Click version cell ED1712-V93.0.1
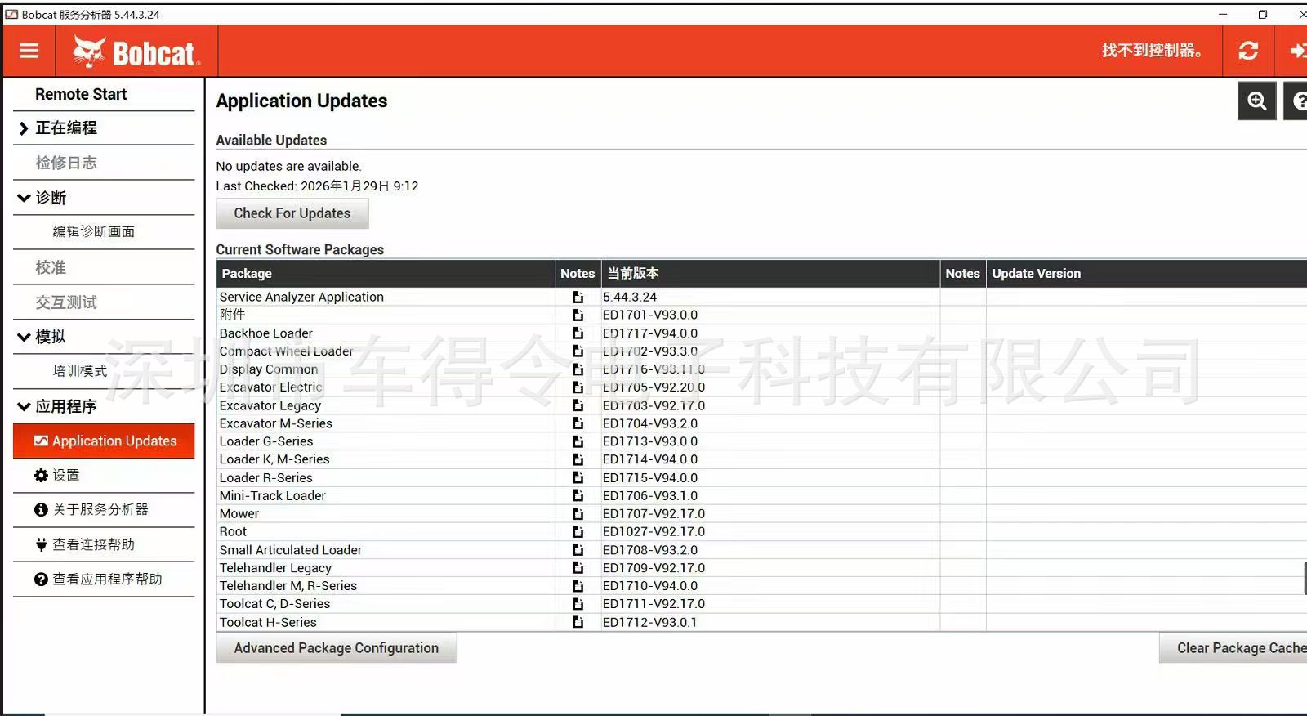The height and width of the screenshot is (716, 1307). click(650, 622)
